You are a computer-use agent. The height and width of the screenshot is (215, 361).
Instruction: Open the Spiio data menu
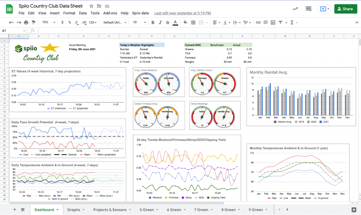[x=140, y=13]
